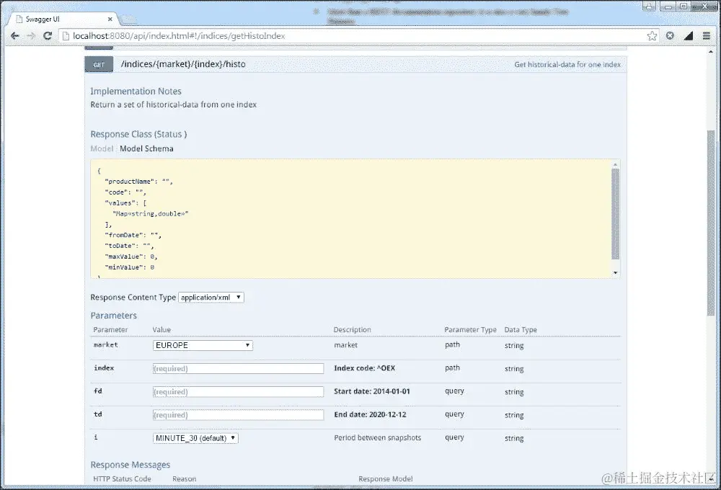This screenshot has height=490, width=721.
Task: Focus the index required input field
Action: pos(238,369)
